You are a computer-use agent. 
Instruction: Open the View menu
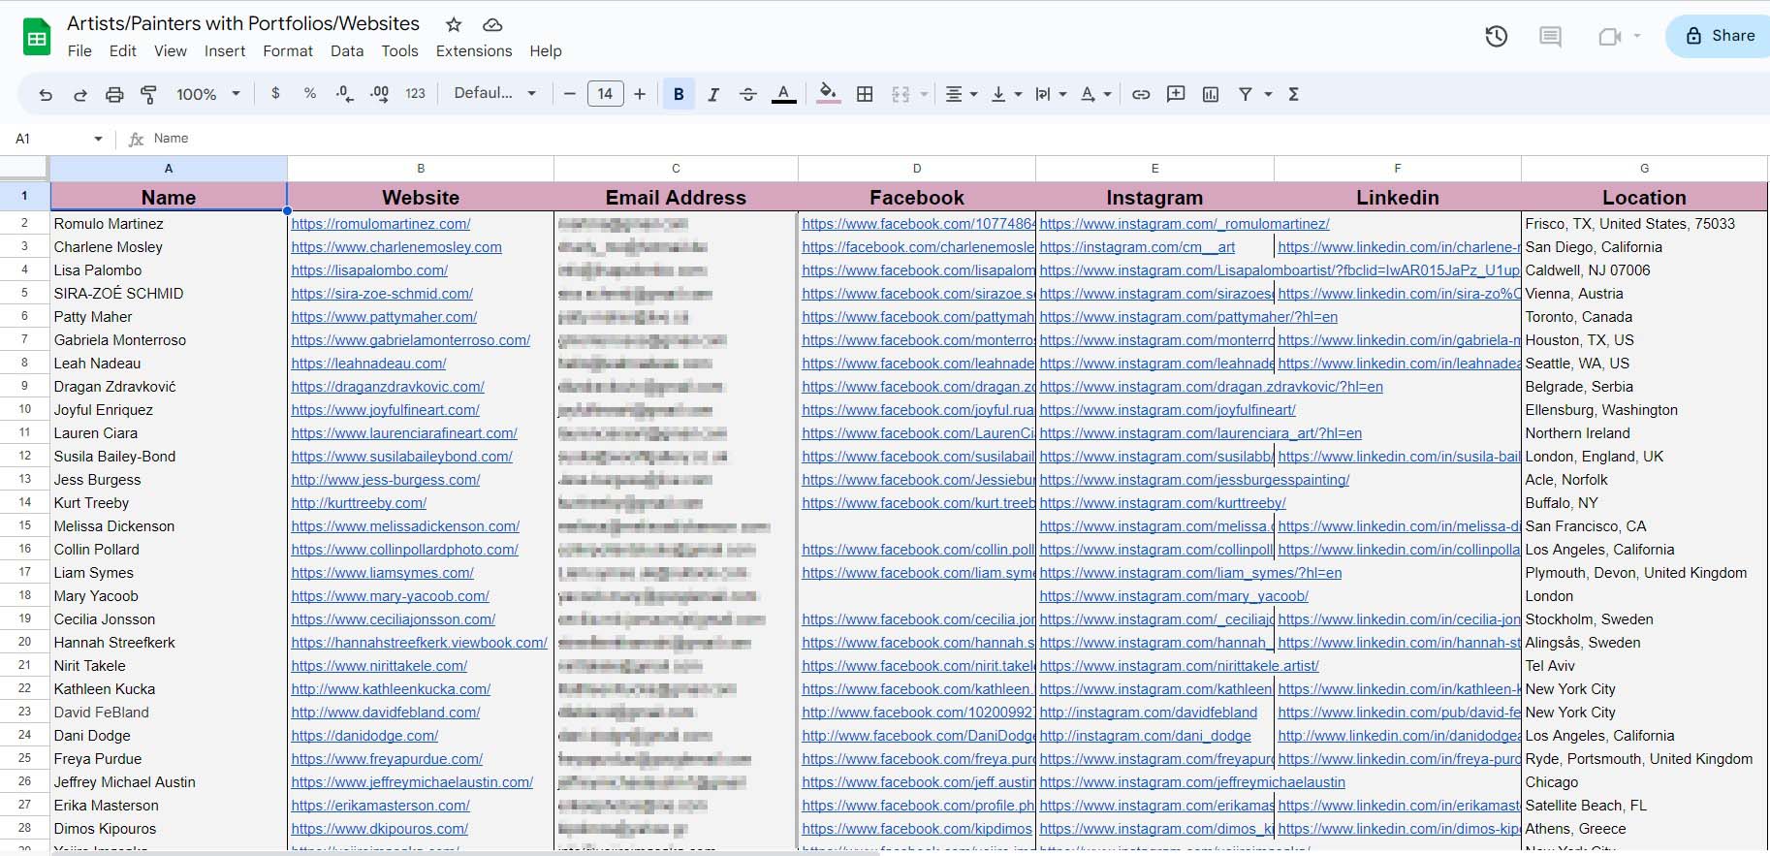(x=171, y=50)
